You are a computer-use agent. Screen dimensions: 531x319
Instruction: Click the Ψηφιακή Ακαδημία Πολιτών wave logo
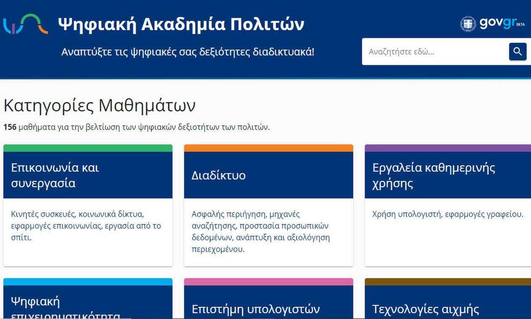click(x=25, y=24)
